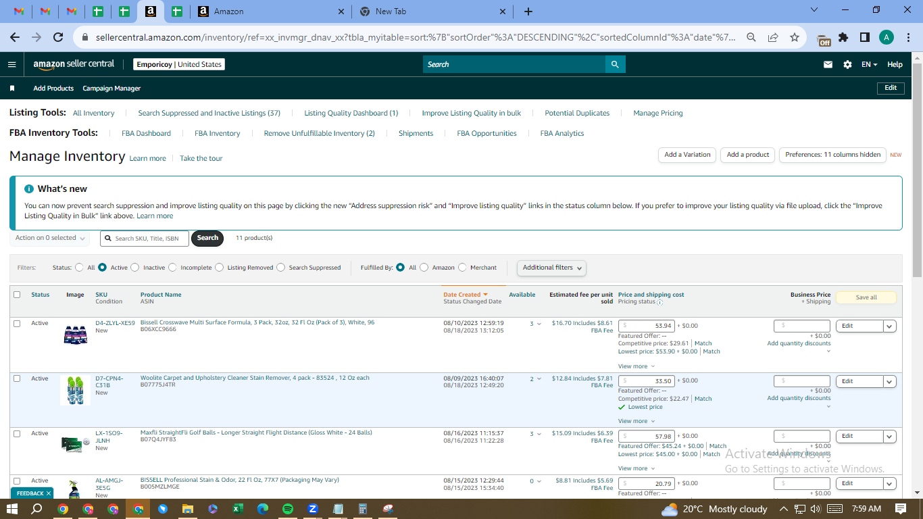The width and height of the screenshot is (923, 519).
Task: Filter Fulfilled By Merchant
Action: (x=462, y=268)
